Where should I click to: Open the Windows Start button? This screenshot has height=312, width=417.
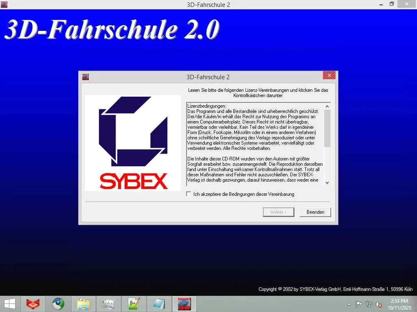[x=10, y=304]
